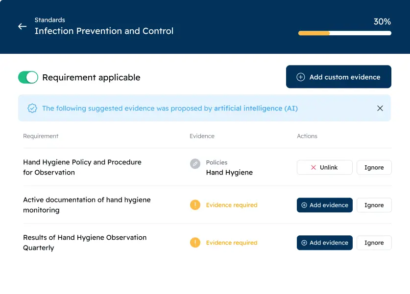
Task: Ignore the Quarterly Hand Hygiene Observation requirement
Action: point(374,243)
